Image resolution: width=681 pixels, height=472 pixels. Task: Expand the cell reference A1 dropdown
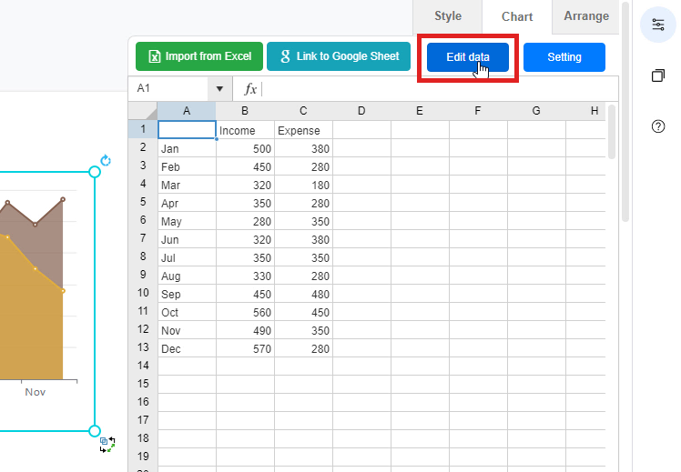219,88
